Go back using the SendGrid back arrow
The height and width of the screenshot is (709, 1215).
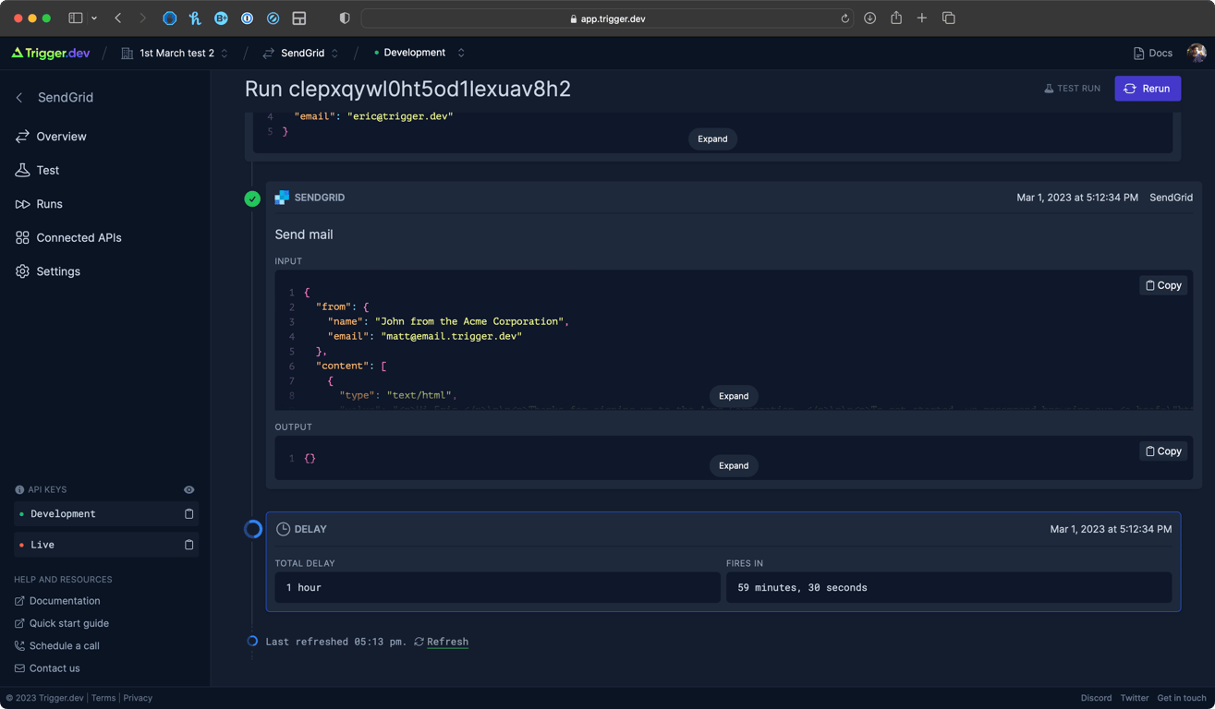coord(19,97)
